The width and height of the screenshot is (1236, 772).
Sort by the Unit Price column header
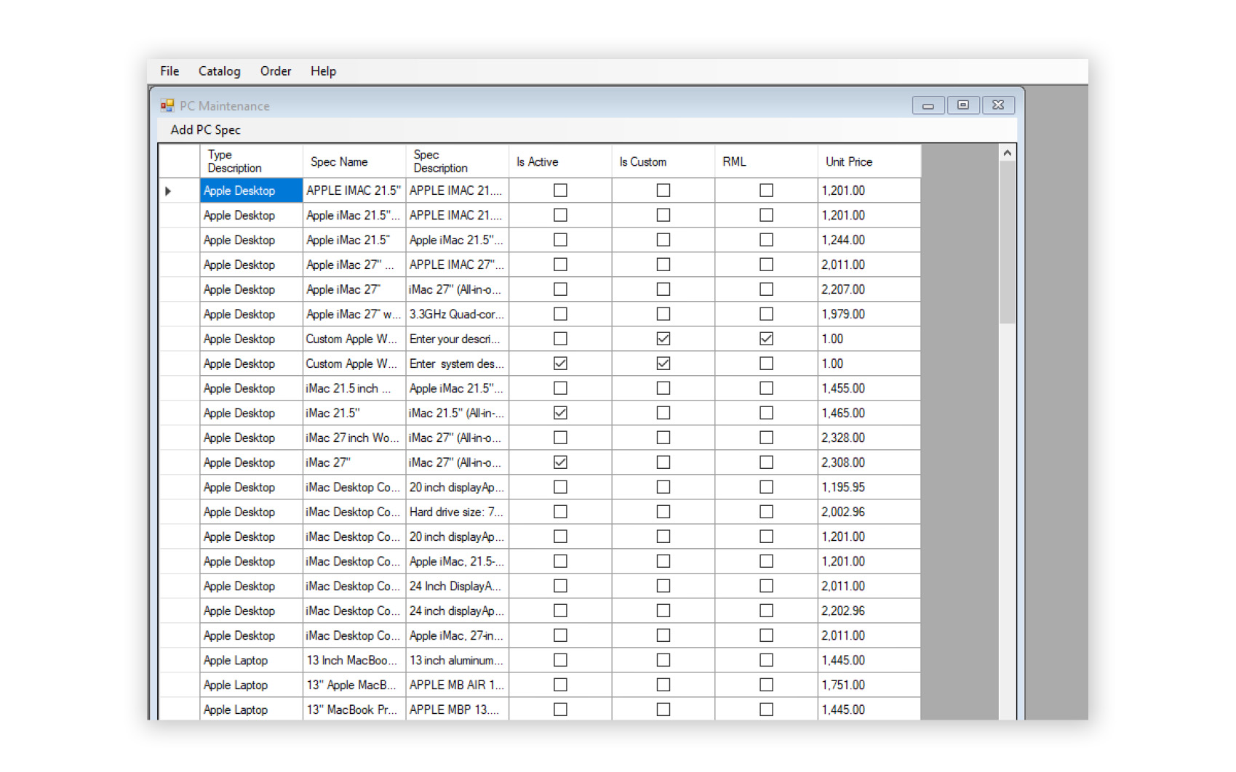848,161
